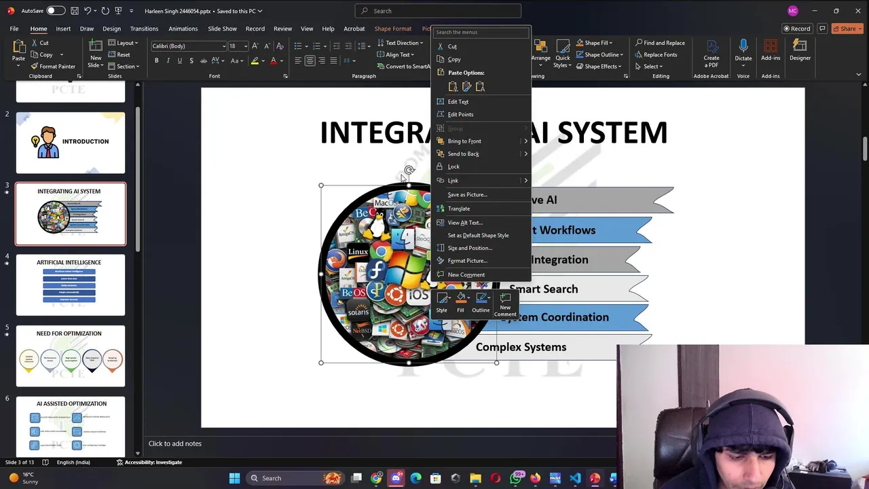Viewport: 869px width, 489px height.
Task: Toggle Underline formatting
Action: click(x=179, y=60)
